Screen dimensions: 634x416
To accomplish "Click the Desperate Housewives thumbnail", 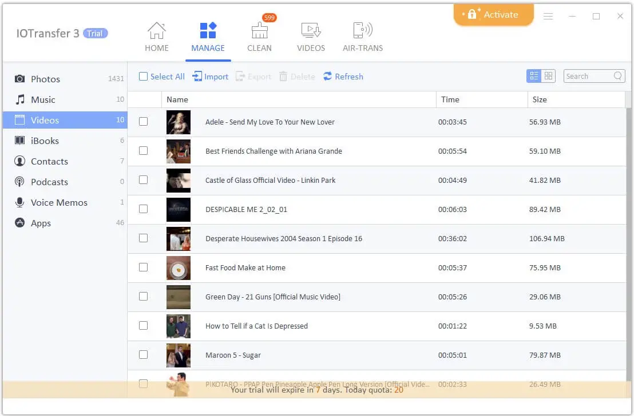I will pos(179,238).
